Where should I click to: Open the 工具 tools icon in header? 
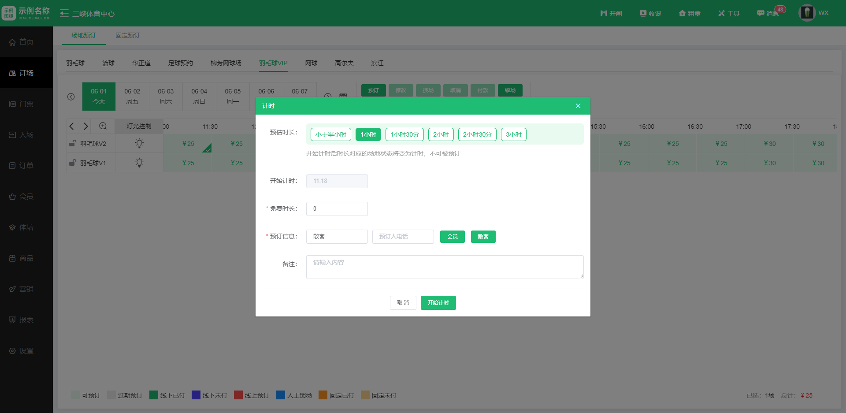(x=722, y=14)
